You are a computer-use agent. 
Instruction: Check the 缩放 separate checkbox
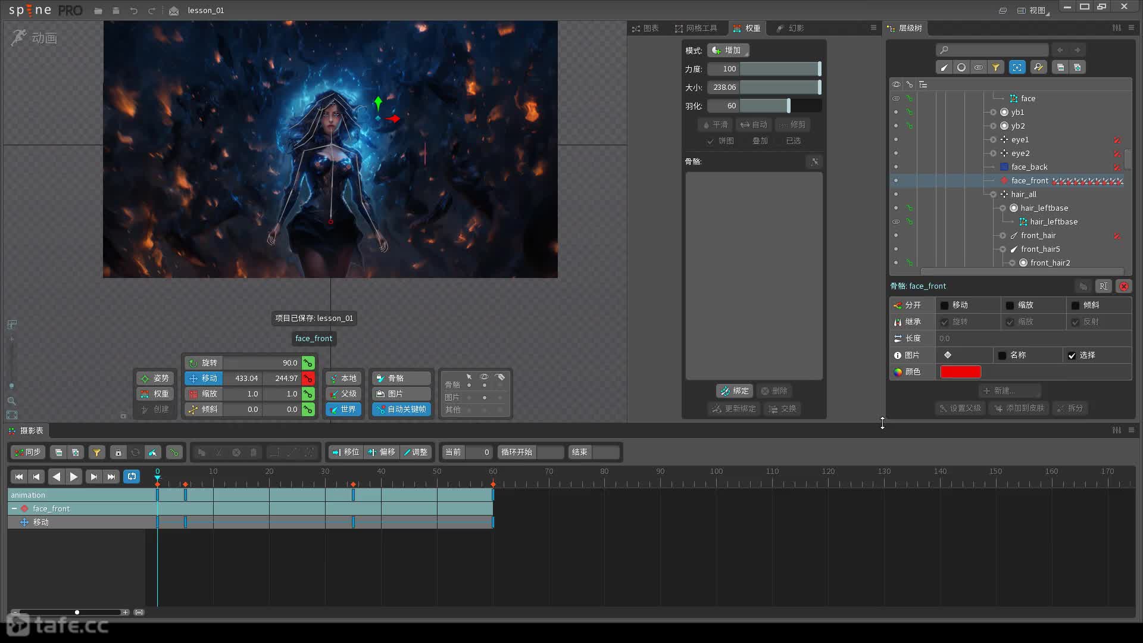pyautogui.click(x=1010, y=305)
